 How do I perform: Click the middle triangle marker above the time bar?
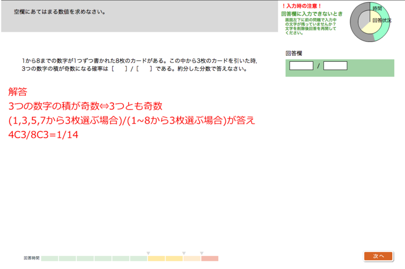pos(184,253)
